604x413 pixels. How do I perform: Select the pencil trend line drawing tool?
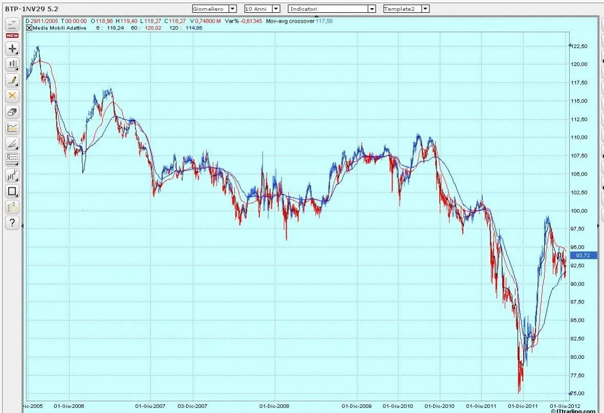click(x=12, y=80)
